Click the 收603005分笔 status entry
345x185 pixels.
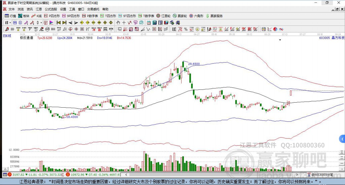coord(320,175)
